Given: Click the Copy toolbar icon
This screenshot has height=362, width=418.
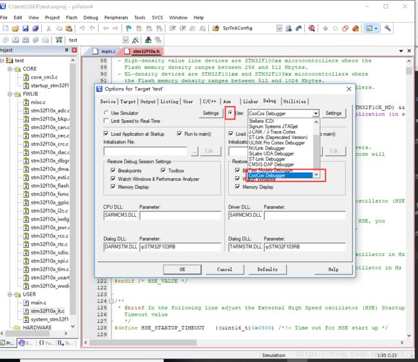Looking at the screenshot, I should (x=59, y=28).
